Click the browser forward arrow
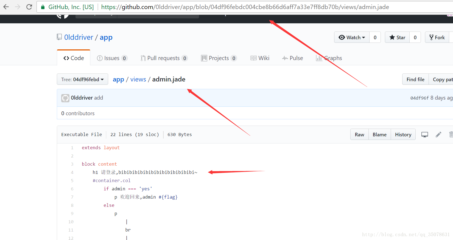 [x=18, y=7]
